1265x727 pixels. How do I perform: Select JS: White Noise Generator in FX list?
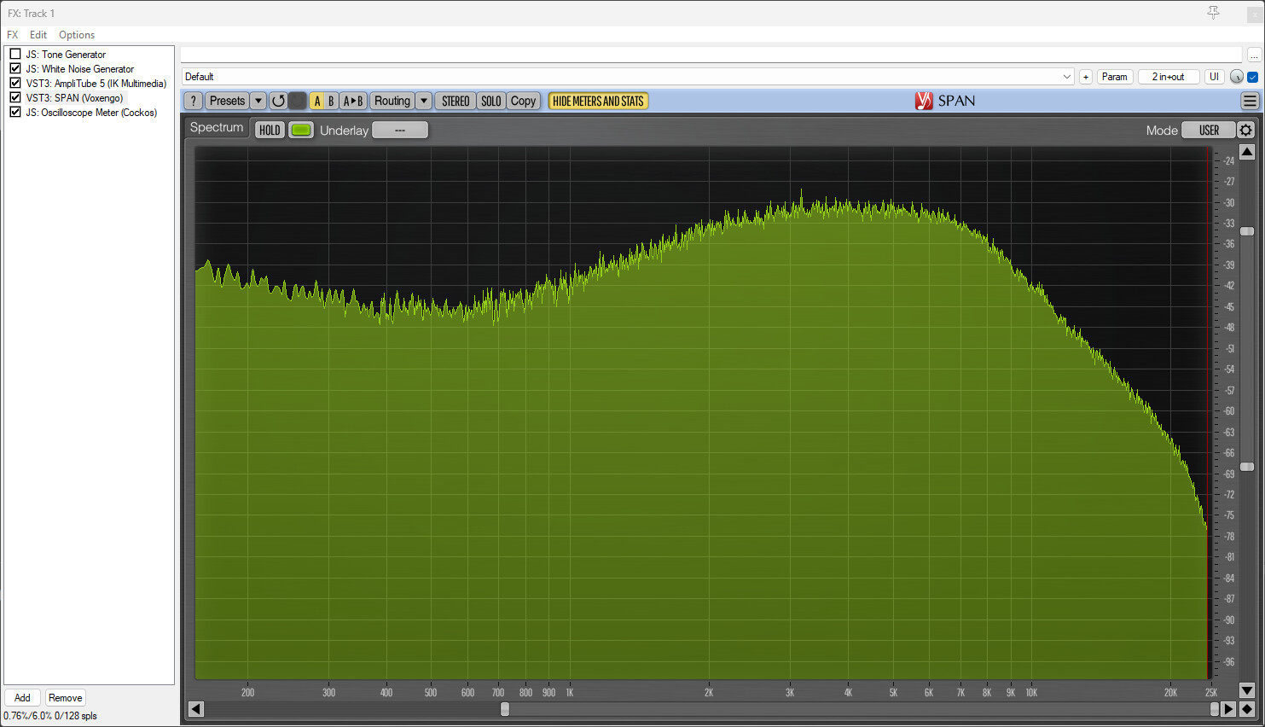79,69
